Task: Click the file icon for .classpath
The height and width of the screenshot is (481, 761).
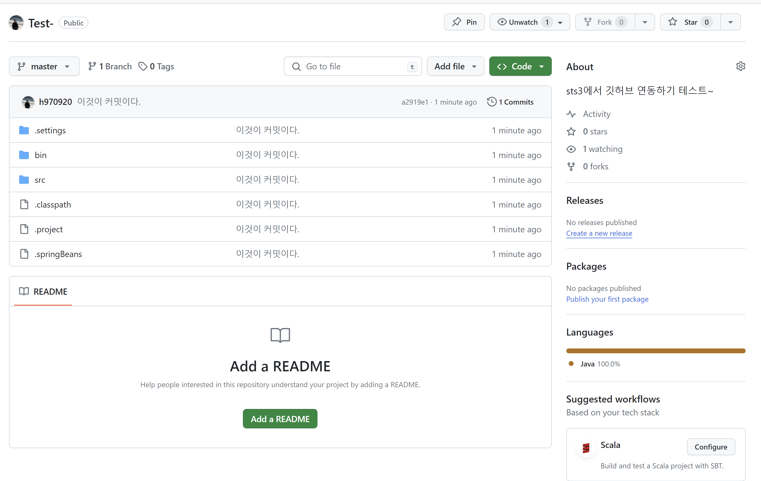Action: tap(24, 204)
